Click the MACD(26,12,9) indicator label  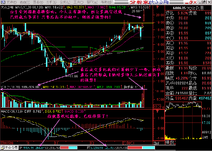click(x=11, y=111)
